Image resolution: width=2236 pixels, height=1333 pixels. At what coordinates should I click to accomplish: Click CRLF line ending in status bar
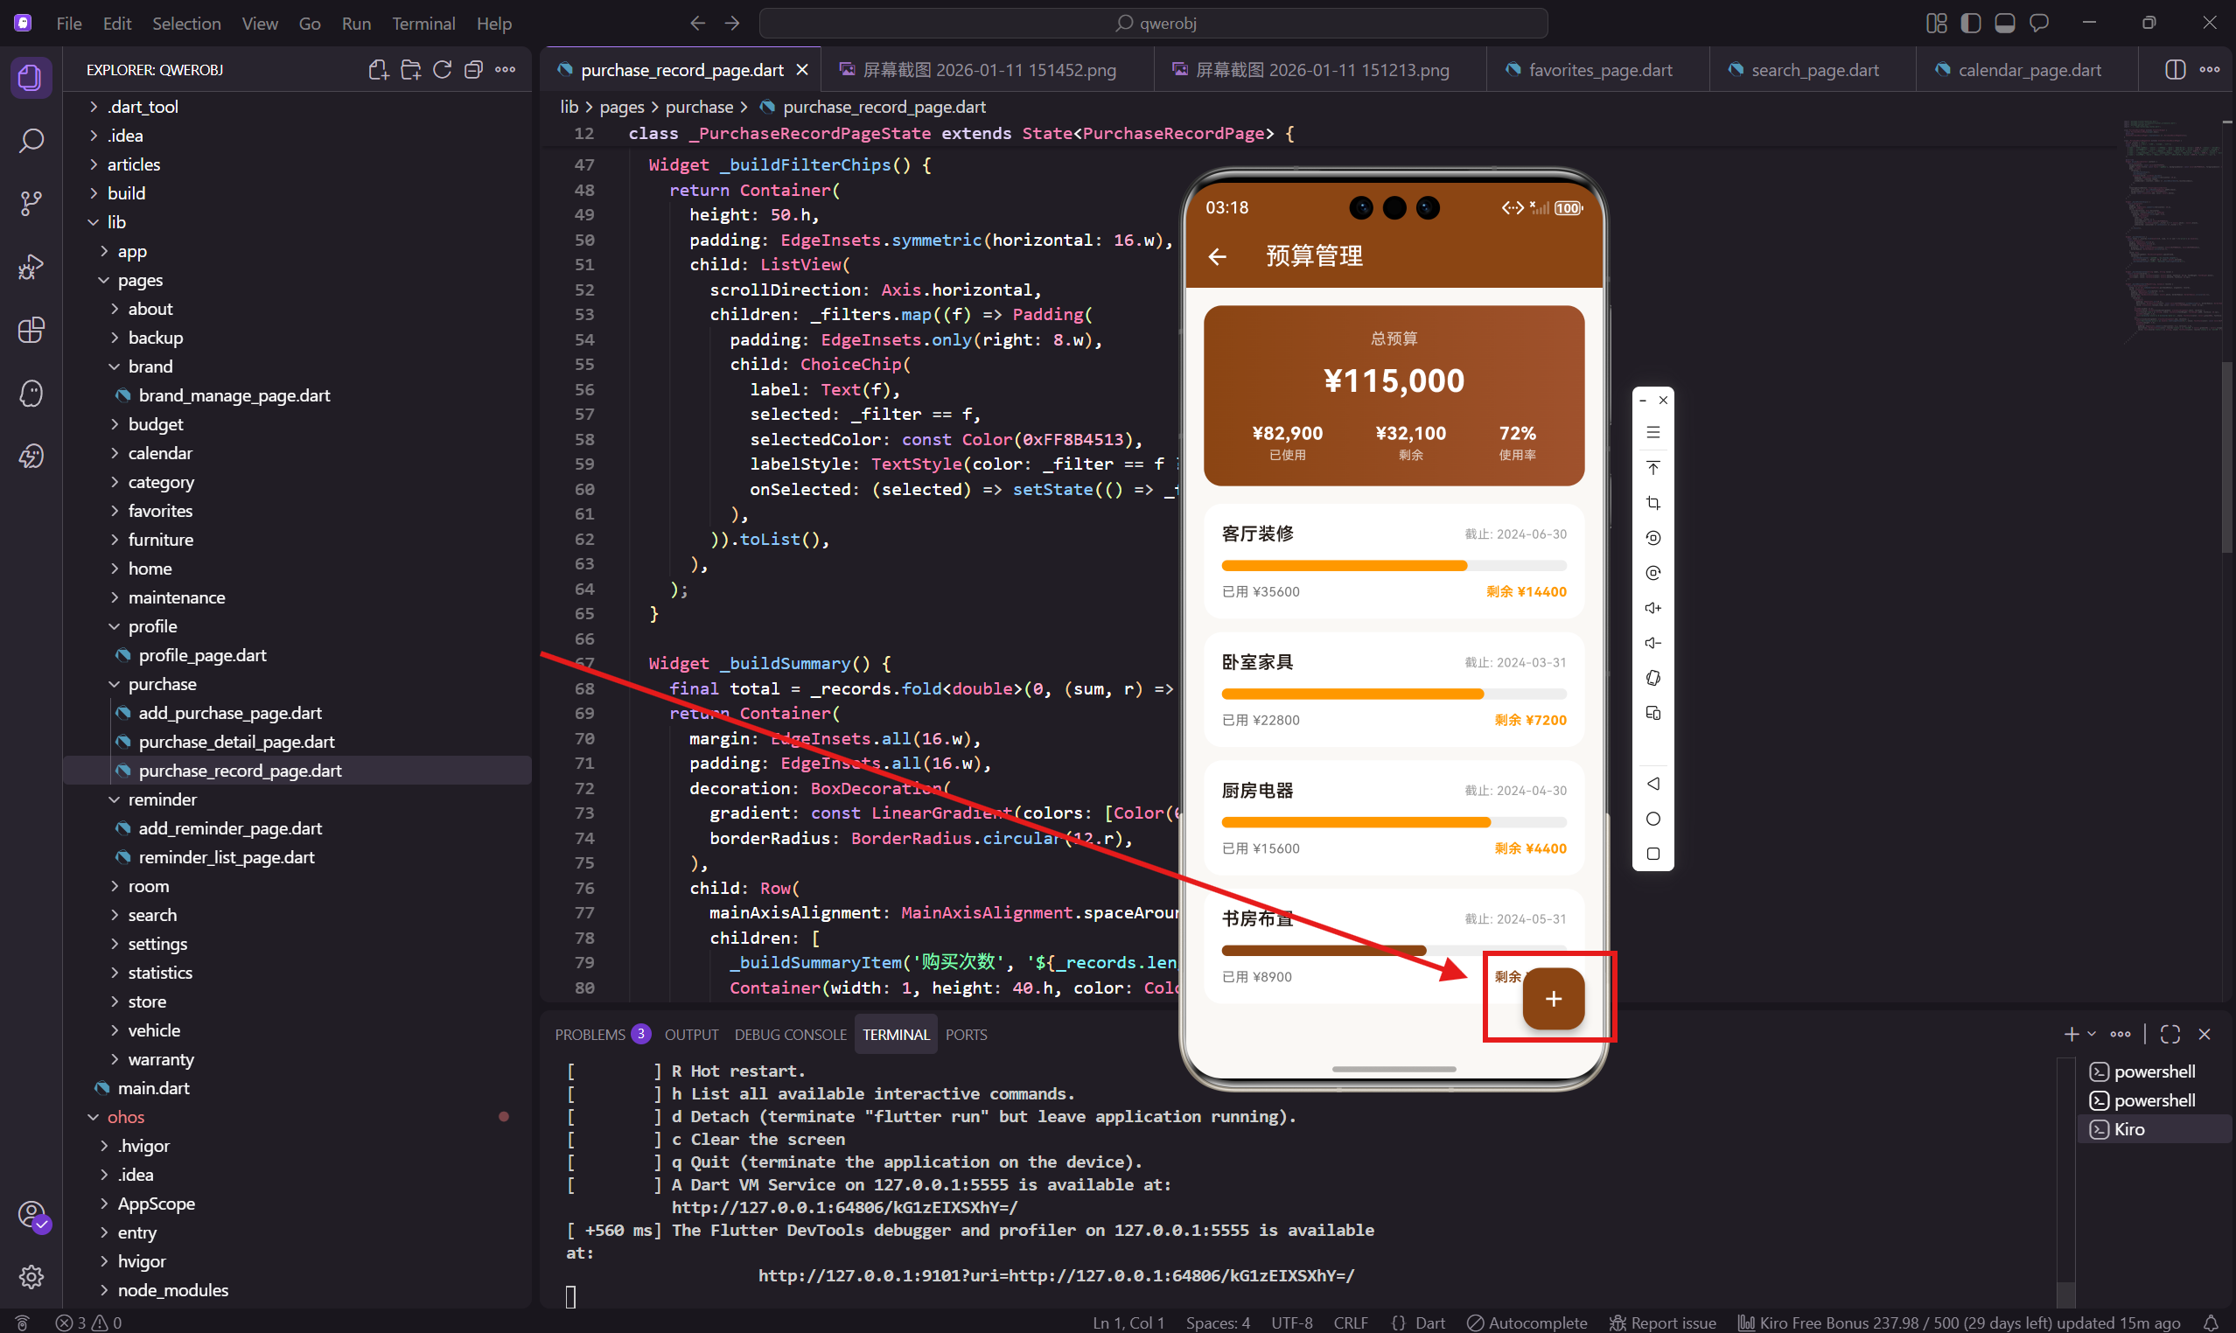[1350, 1323]
